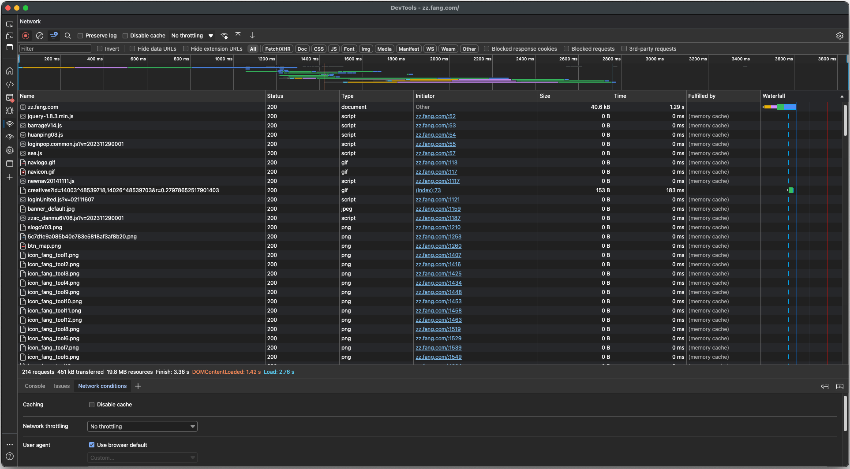Screen dimensions: 850x469
Task: Uncheck Use browser default user agent
Action: 92,445
